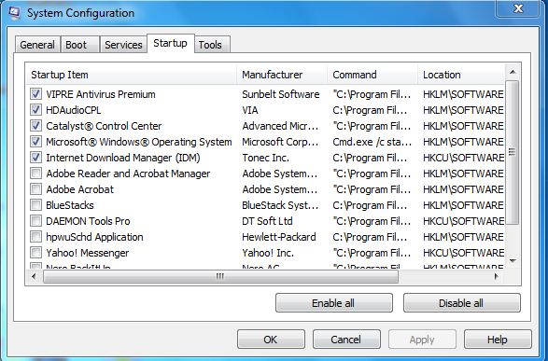The width and height of the screenshot is (548, 361).
Task: Click the vertical scrollbar thumb
Action: [513, 153]
